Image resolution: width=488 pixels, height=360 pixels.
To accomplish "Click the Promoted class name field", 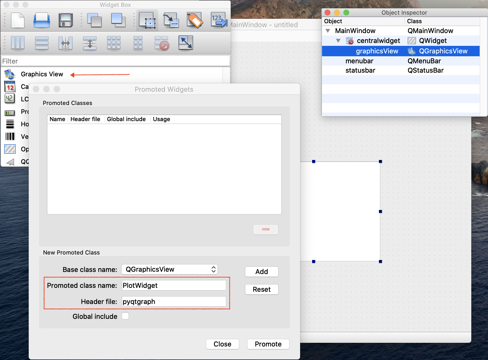I will [x=174, y=285].
